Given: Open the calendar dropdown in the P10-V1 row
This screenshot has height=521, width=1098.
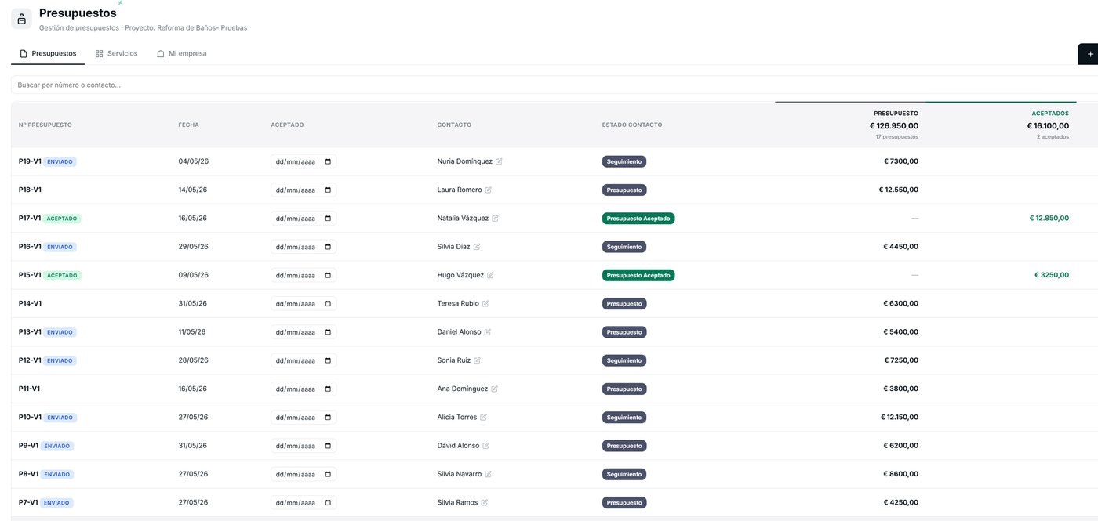Looking at the screenshot, I should (x=328, y=417).
